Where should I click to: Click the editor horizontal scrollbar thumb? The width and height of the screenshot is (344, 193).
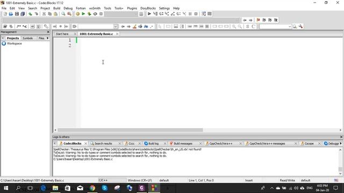(130, 130)
